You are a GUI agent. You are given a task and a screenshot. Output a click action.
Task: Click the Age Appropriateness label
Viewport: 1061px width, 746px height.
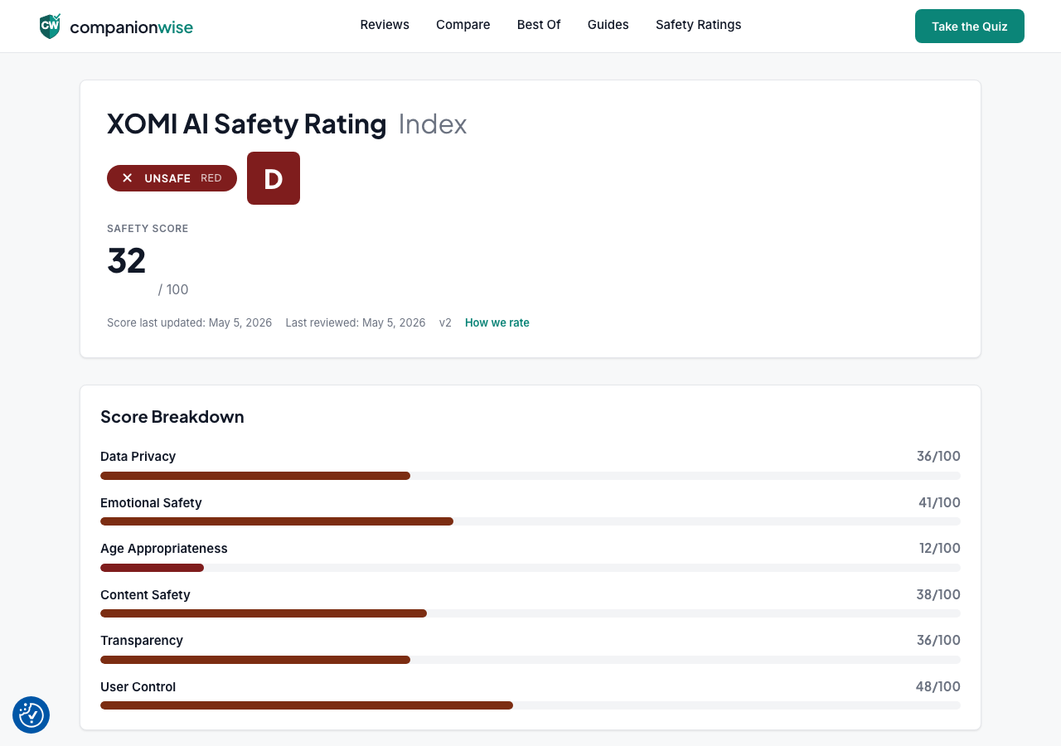tap(164, 549)
